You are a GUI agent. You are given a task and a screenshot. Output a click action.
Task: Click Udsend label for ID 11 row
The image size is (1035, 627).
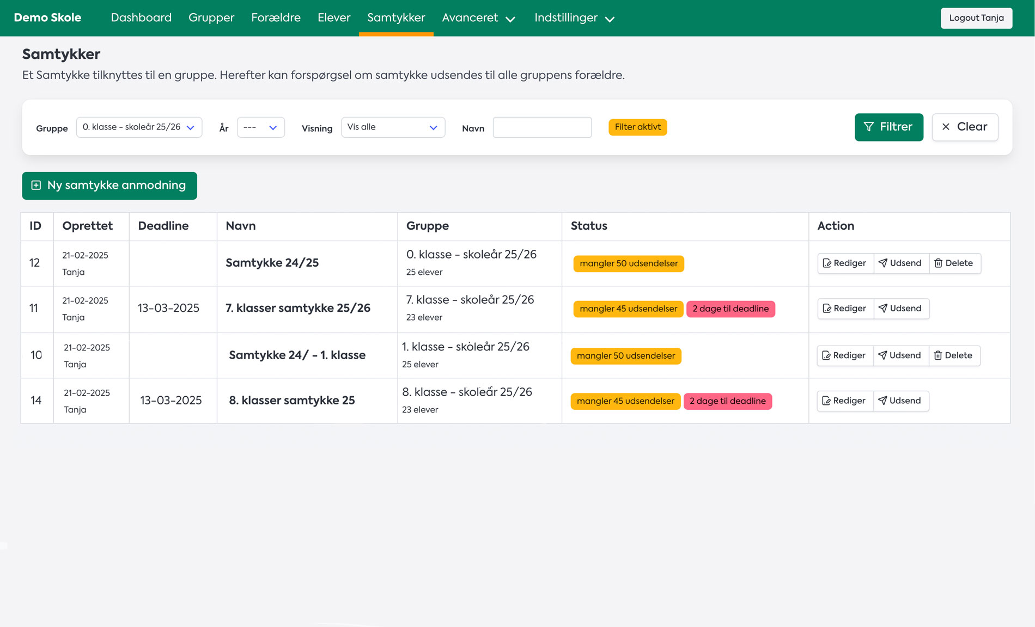(905, 309)
